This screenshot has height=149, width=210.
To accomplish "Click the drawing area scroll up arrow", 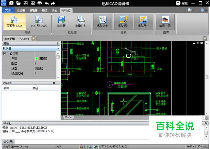I will coord(207,43).
